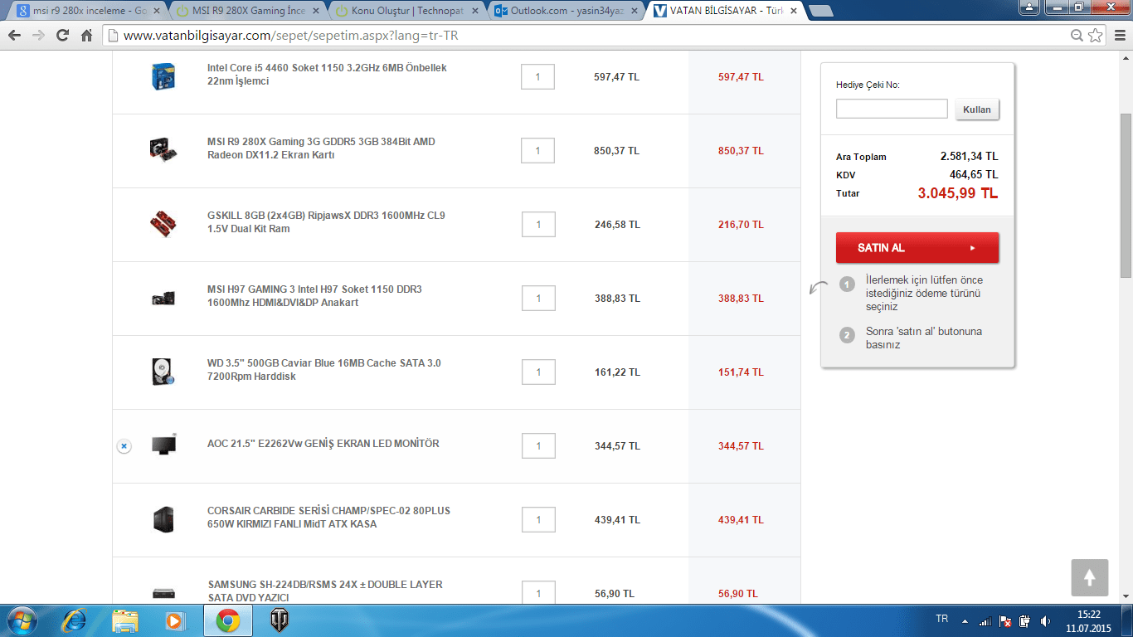The width and height of the screenshot is (1133, 637).
Task: Bookmark this page with the star icon
Action: [1096, 36]
